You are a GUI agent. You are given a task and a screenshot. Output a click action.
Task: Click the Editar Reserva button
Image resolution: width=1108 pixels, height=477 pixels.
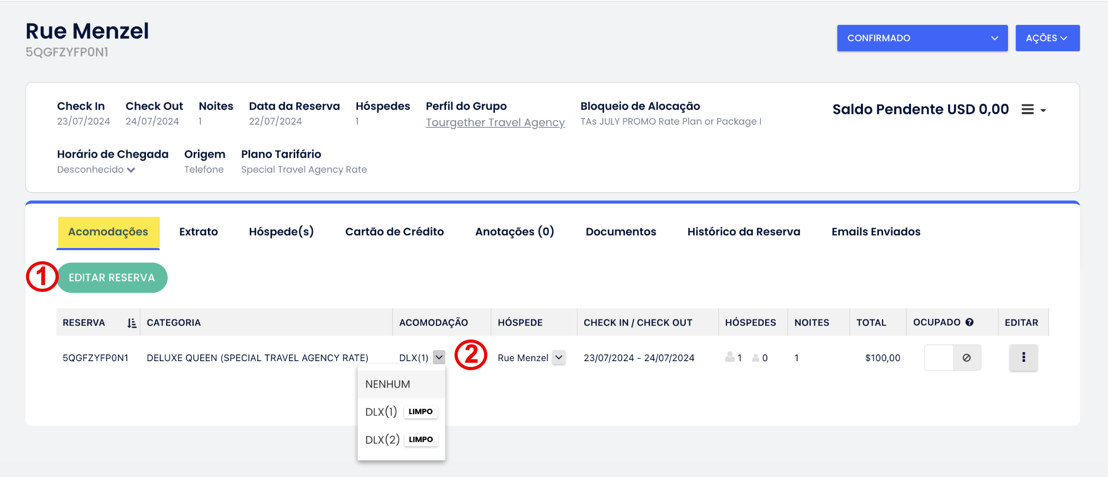point(112,278)
